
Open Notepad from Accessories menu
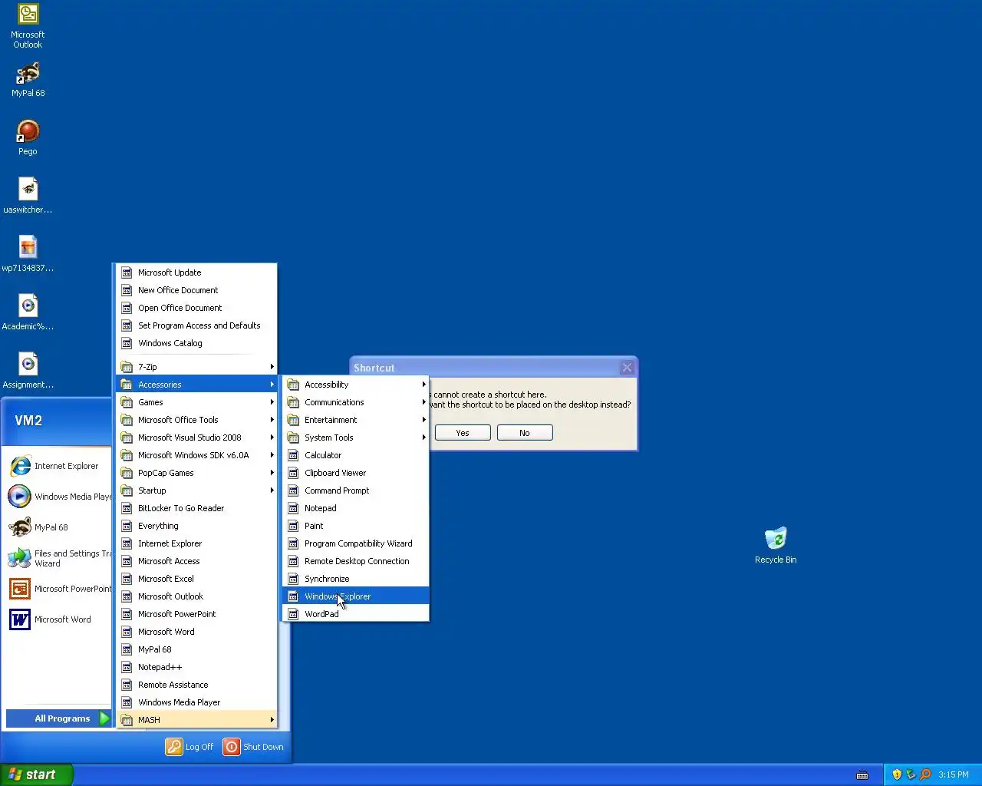[356, 508]
